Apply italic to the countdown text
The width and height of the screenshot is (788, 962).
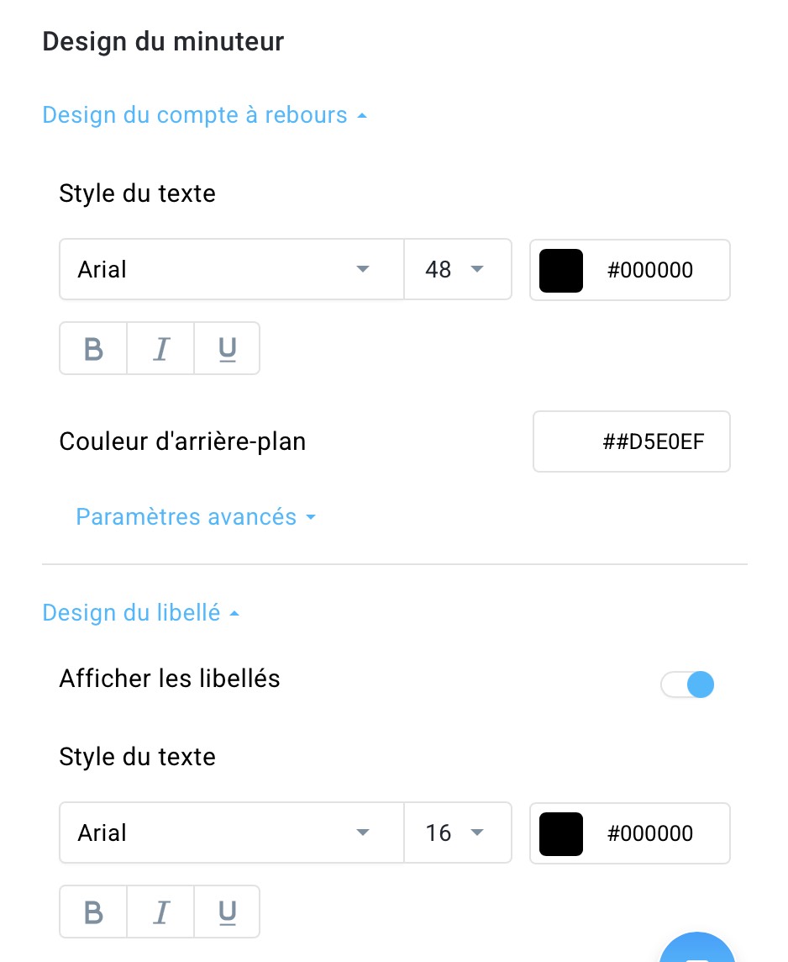click(x=160, y=348)
